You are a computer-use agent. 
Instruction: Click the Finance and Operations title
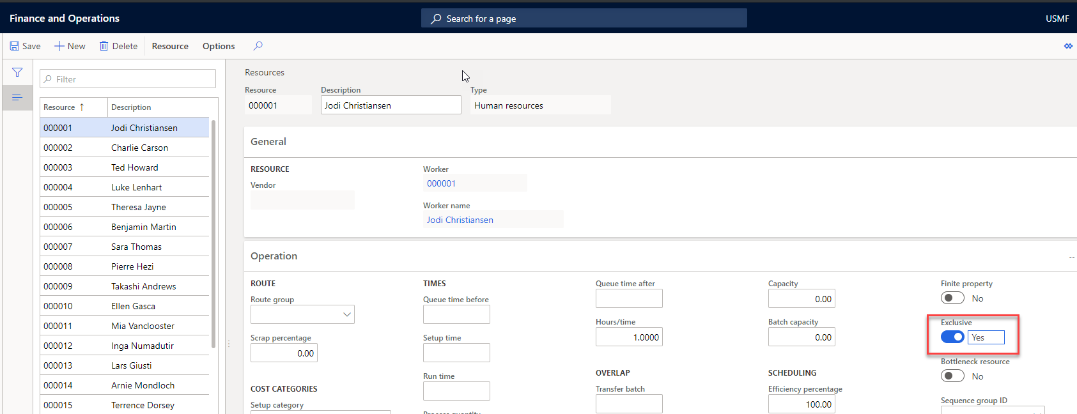point(65,19)
